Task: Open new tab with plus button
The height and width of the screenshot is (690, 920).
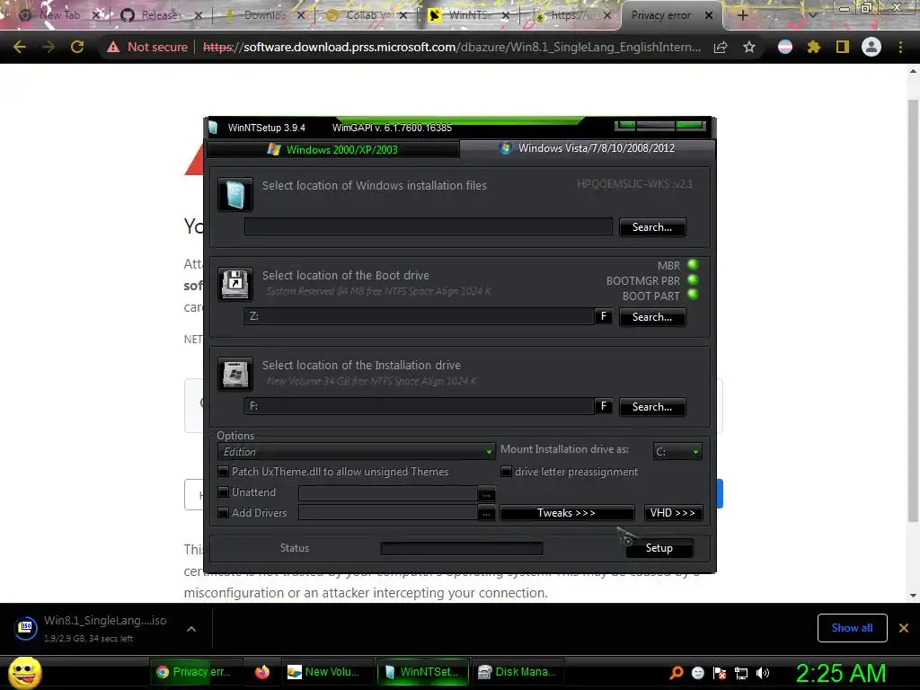Action: (x=742, y=15)
